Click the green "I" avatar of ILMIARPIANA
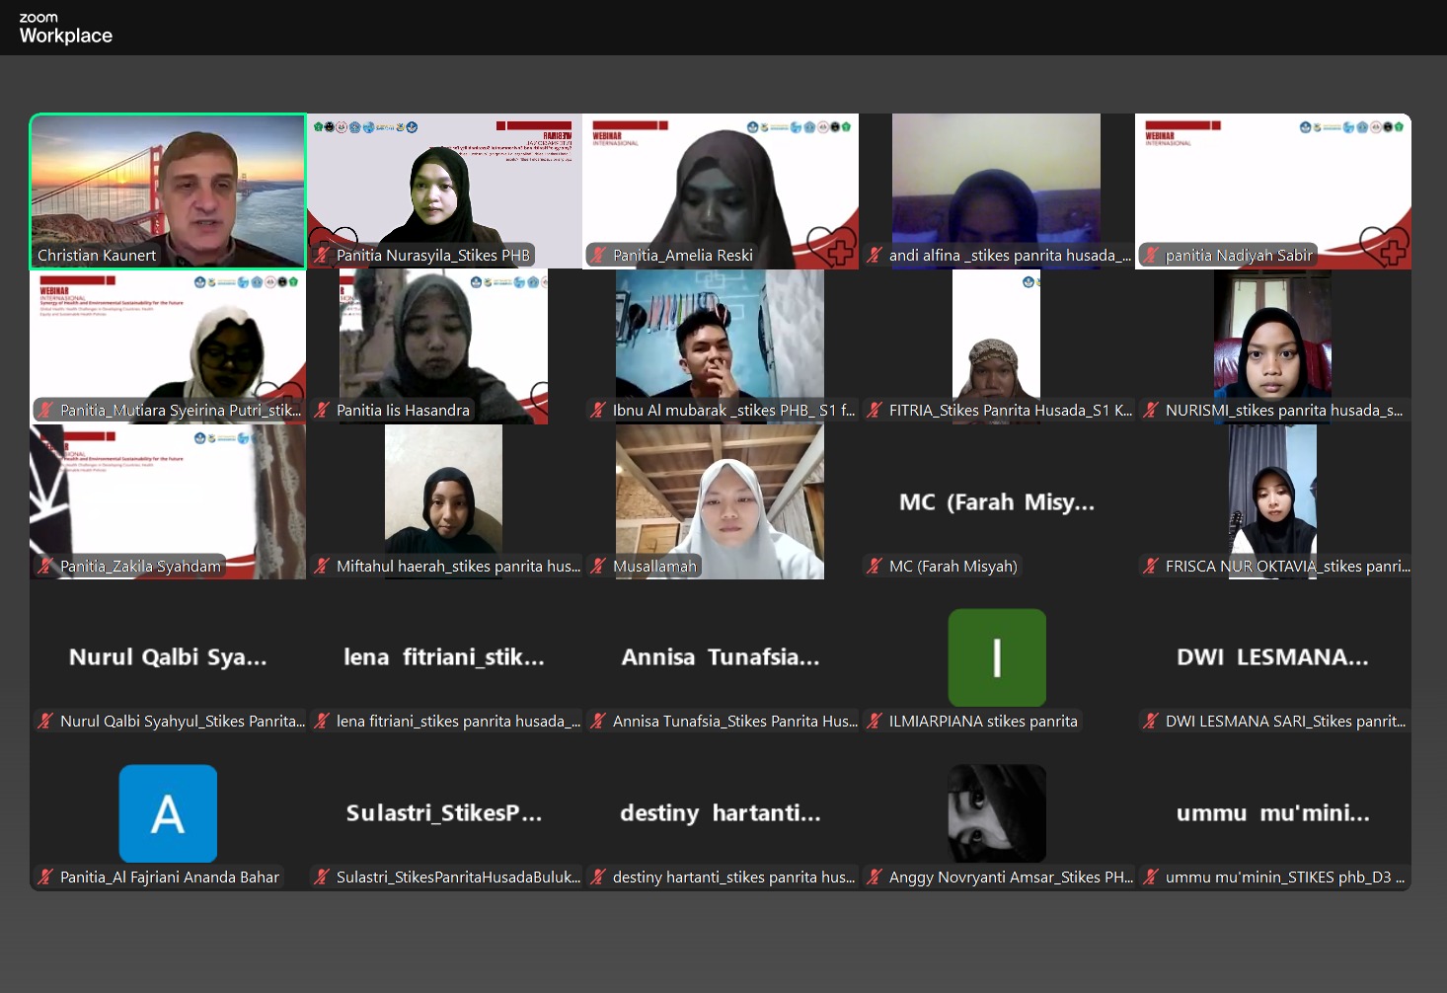This screenshot has height=993, width=1447. pyautogui.click(x=996, y=657)
